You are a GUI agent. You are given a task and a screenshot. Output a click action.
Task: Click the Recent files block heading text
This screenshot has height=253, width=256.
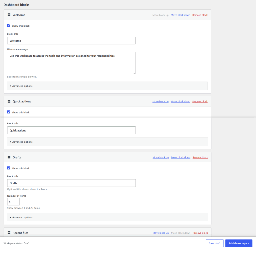(20, 233)
